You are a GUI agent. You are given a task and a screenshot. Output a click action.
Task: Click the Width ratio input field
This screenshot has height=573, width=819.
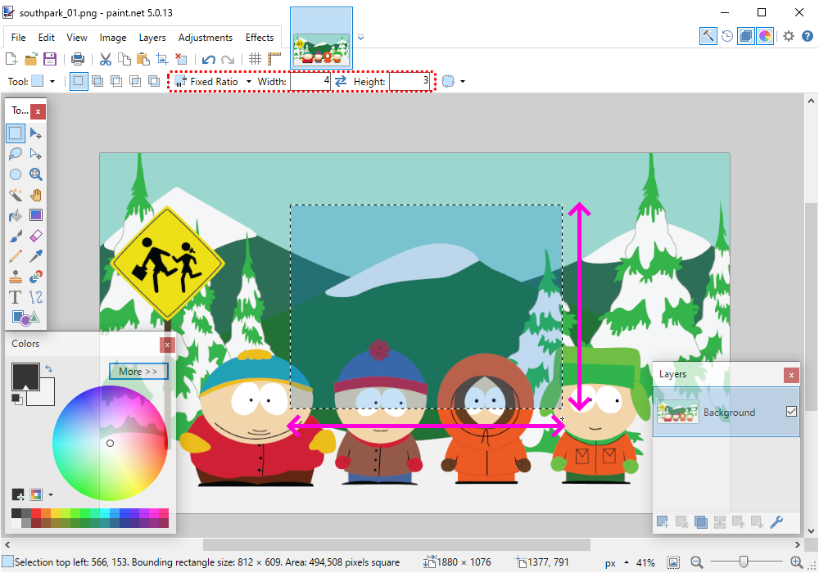tap(310, 81)
